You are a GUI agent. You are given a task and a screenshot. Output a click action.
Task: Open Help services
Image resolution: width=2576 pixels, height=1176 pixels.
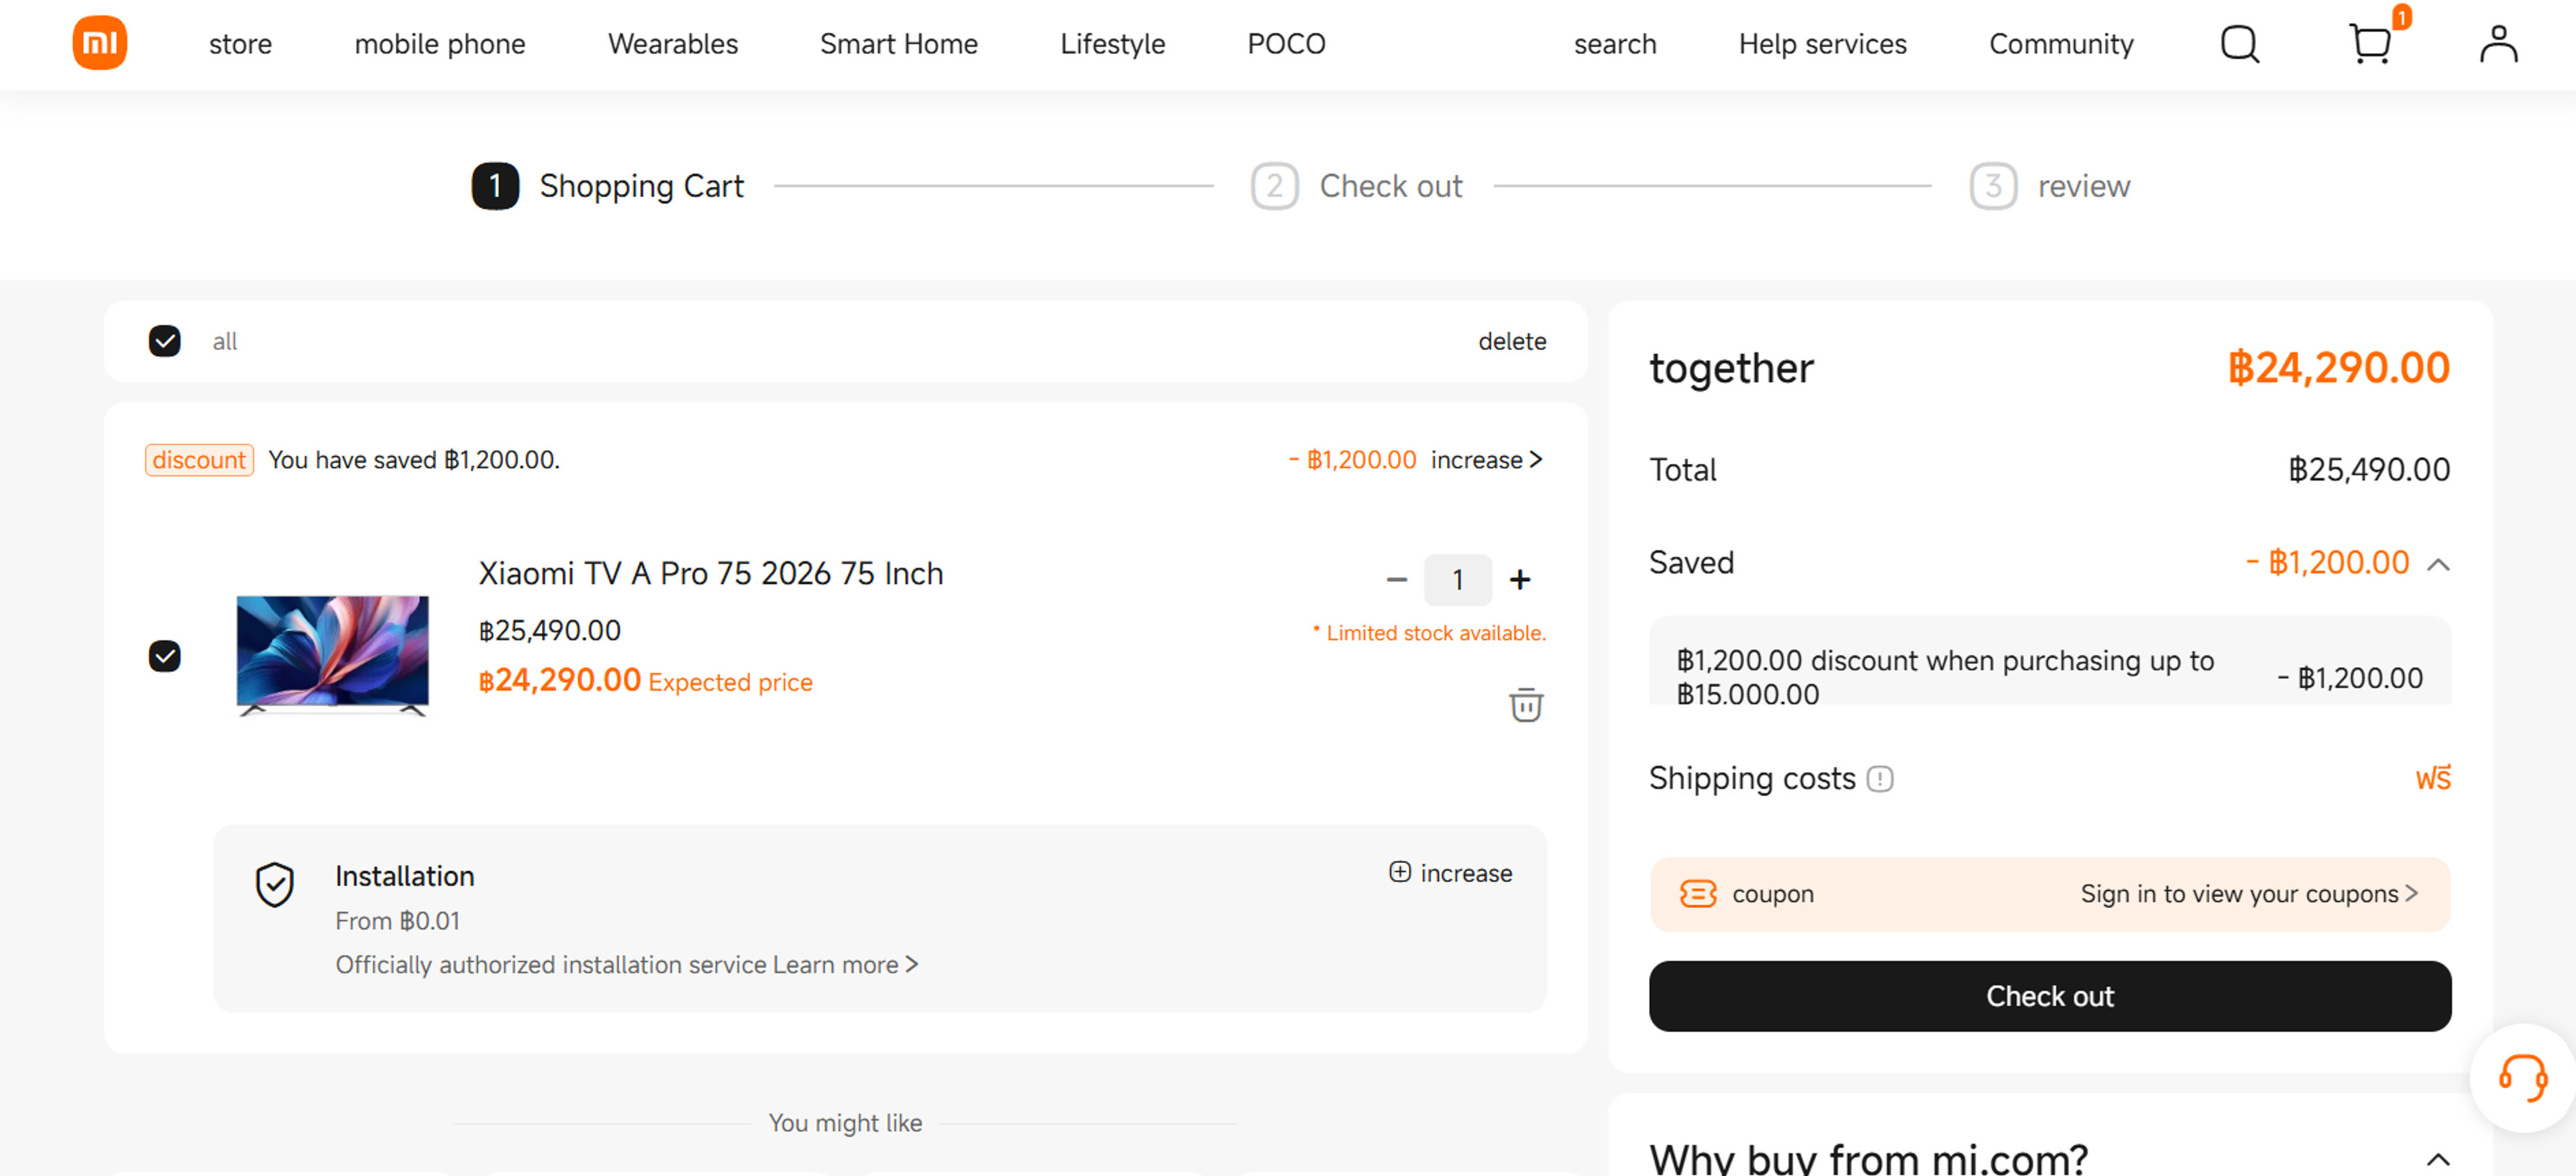point(1822,44)
